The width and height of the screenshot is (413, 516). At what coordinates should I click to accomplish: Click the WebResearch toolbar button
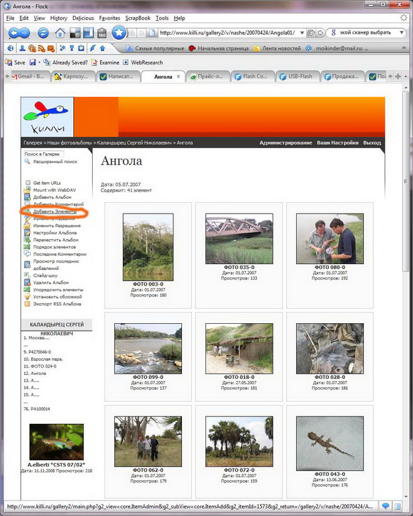click(x=126, y=62)
